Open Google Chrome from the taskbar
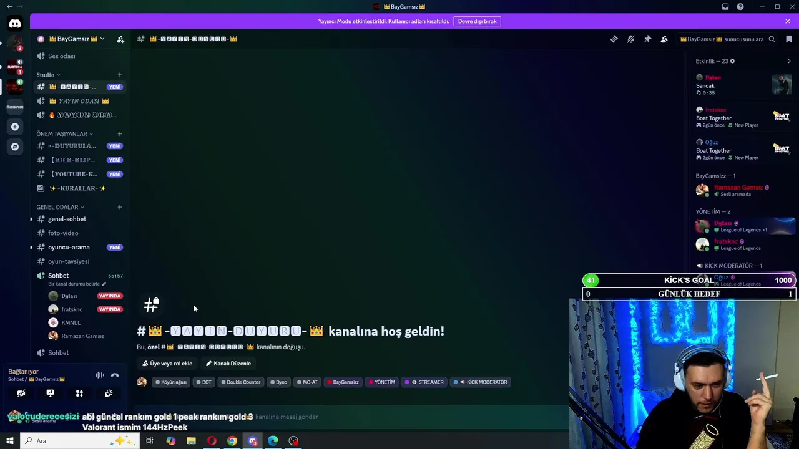 232,441
